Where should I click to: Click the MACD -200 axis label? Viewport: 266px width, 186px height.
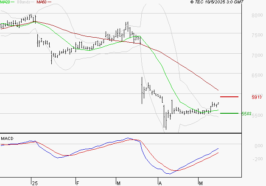tap(258, 159)
